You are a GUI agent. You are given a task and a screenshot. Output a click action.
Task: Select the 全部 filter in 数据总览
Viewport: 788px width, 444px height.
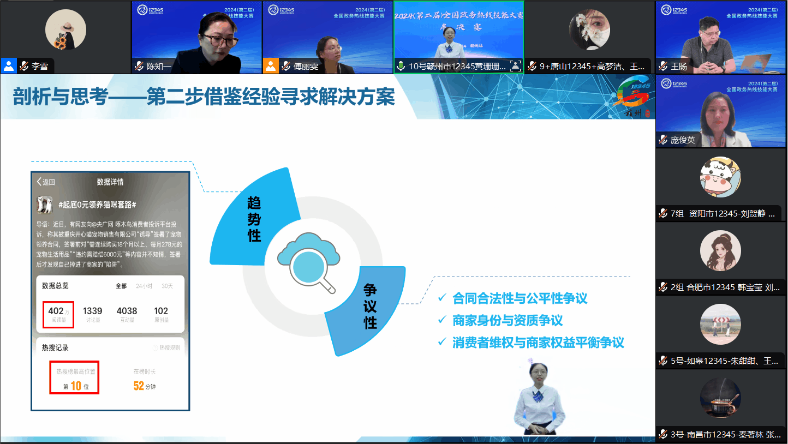121,286
